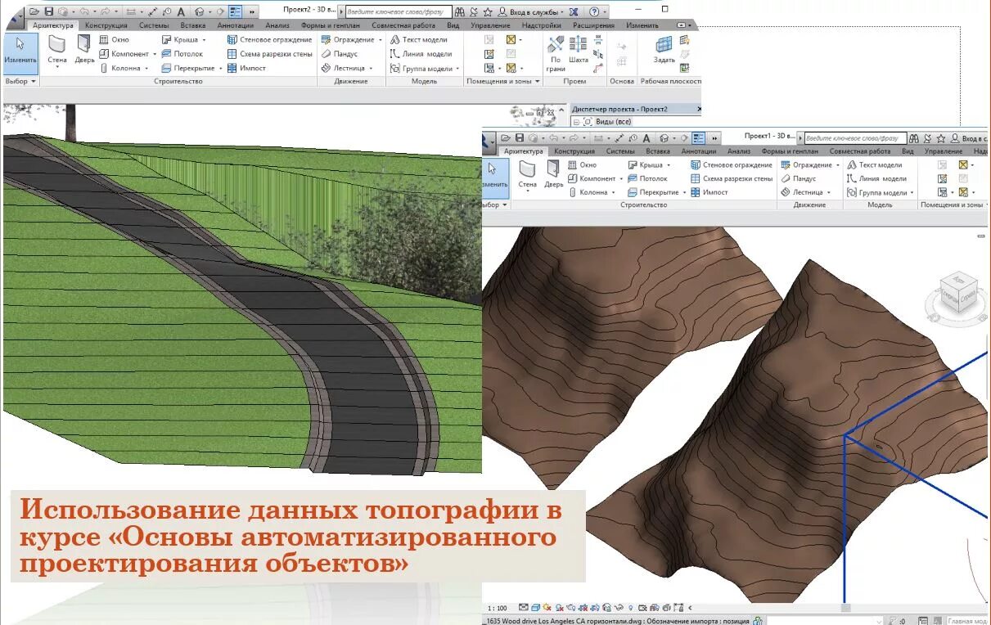Toggle the sun path display
The image size is (991, 625).
tap(546, 609)
